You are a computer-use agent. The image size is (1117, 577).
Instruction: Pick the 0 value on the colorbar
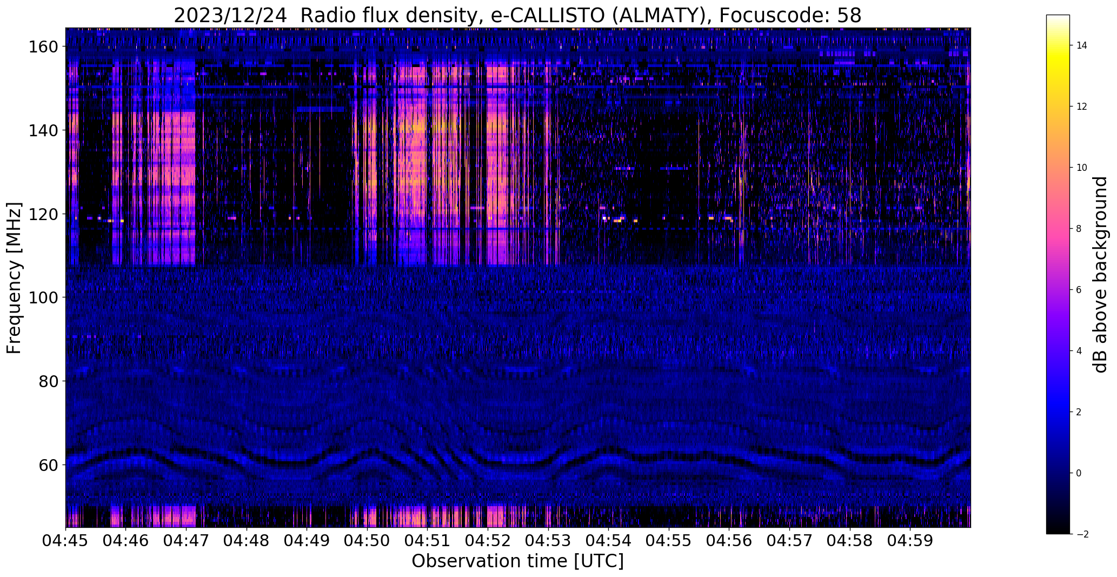1079,473
